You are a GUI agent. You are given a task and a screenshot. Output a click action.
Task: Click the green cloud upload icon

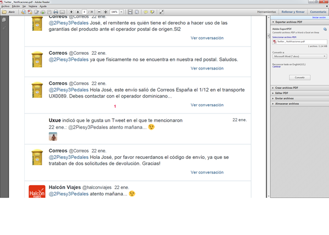pyautogui.click(x=43, y=12)
